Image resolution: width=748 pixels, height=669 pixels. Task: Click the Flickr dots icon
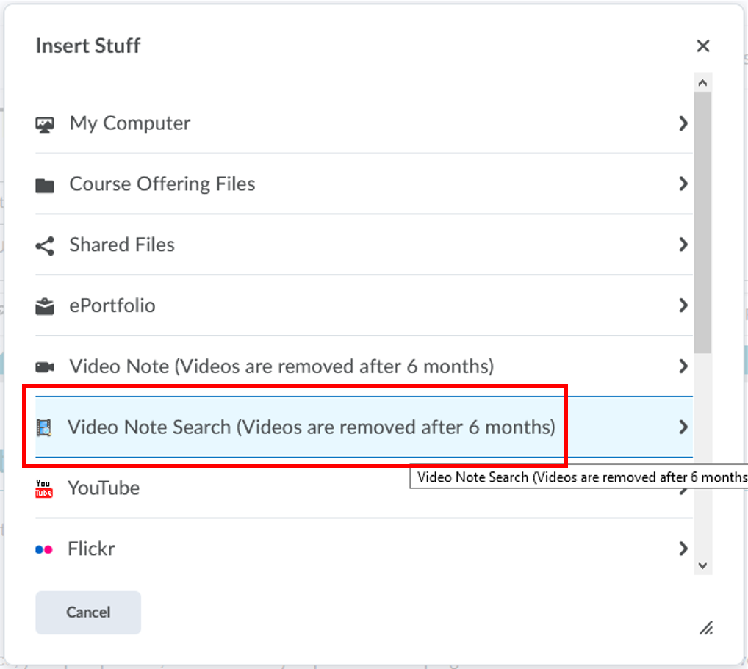(x=46, y=549)
